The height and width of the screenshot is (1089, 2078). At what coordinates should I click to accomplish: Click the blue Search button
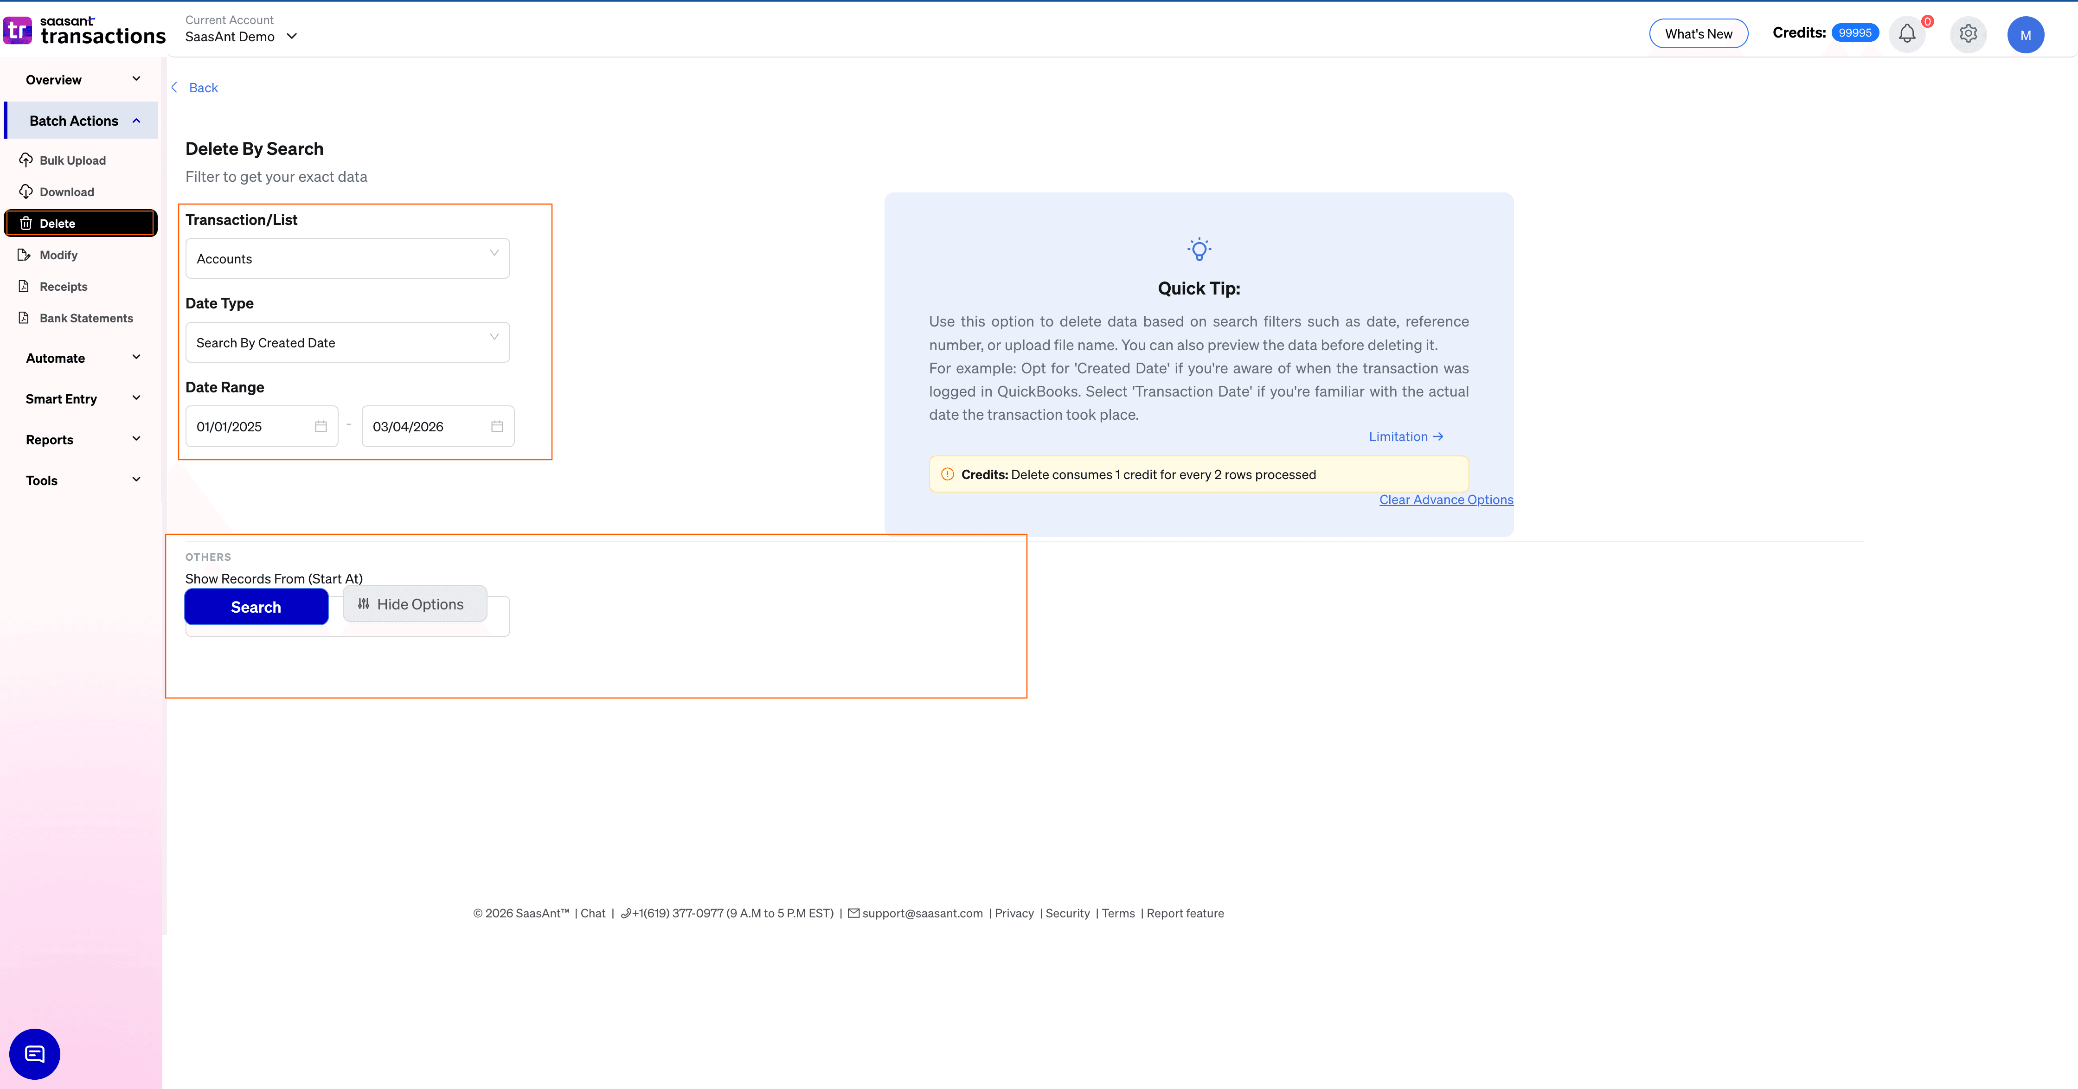coord(256,607)
